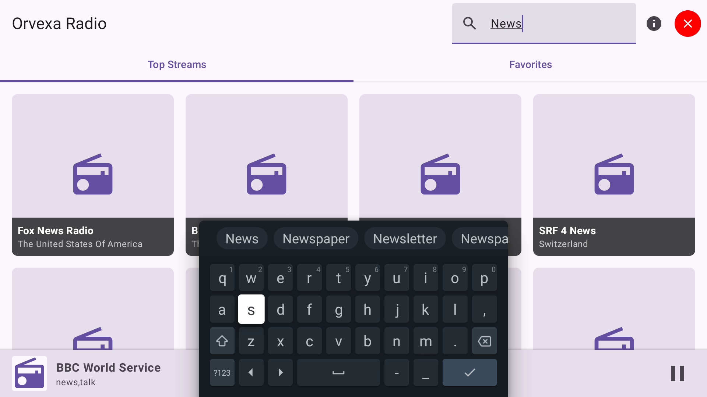Tap the d key on keyboard
This screenshot has height=397, width=707.
coord(281,310)
